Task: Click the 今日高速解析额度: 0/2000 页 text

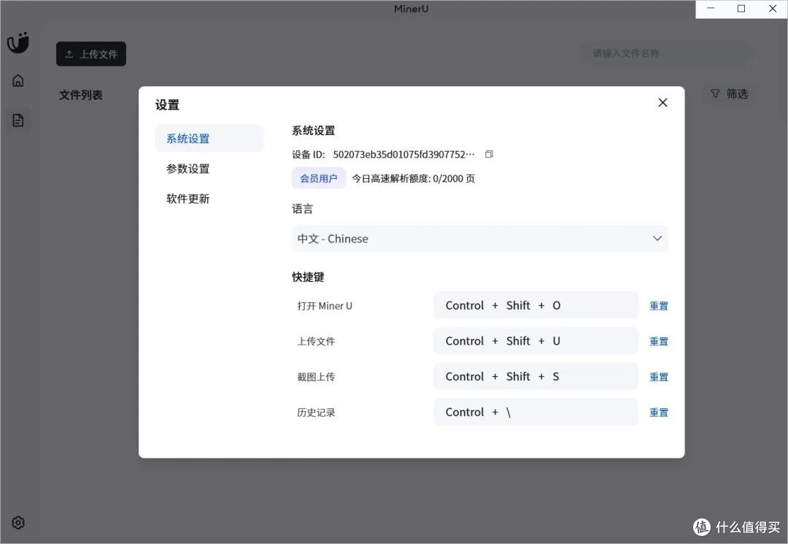Action: [x=413, y=178]
